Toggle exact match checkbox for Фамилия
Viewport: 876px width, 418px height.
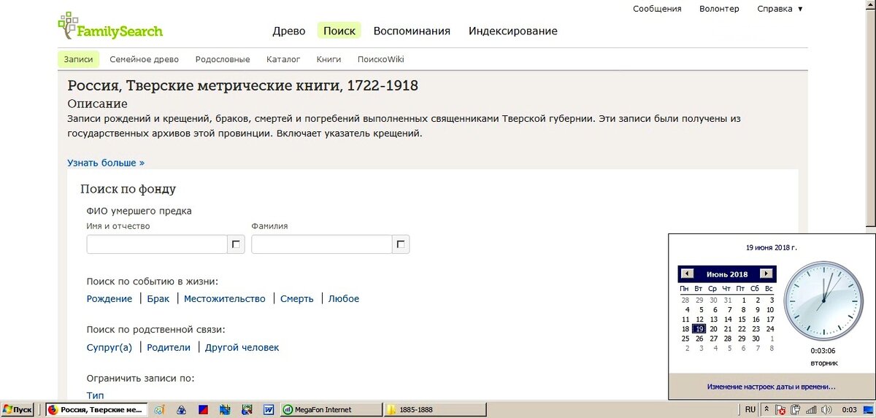(401, 245)
